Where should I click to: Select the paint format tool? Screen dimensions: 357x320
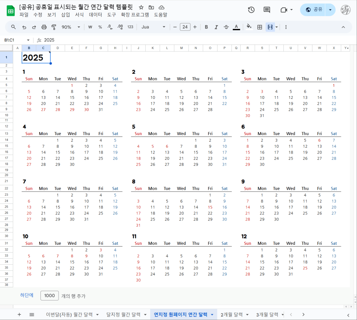[x=54, y=27]
